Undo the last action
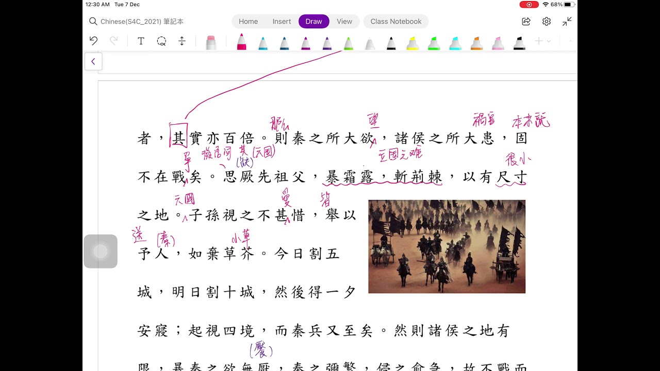 (x=93, y=41)
